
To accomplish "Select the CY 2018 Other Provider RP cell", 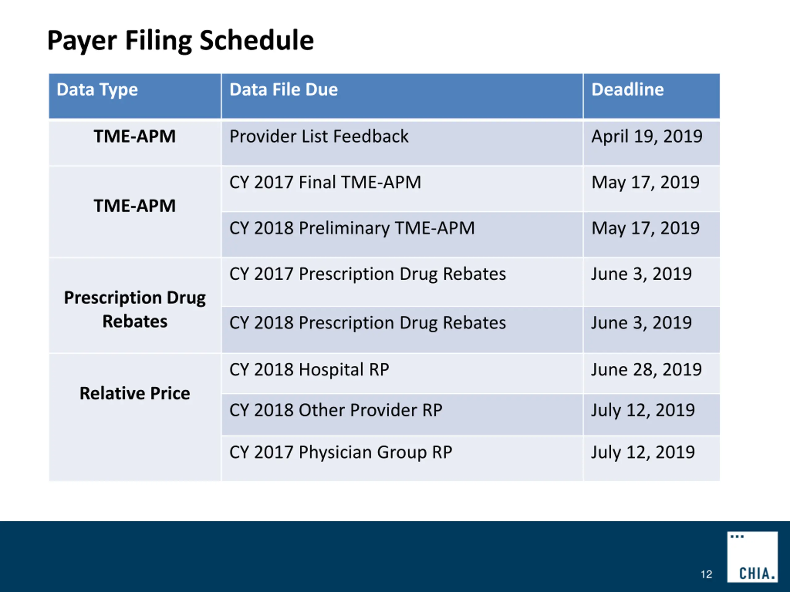I will click(x=336, y=410).
